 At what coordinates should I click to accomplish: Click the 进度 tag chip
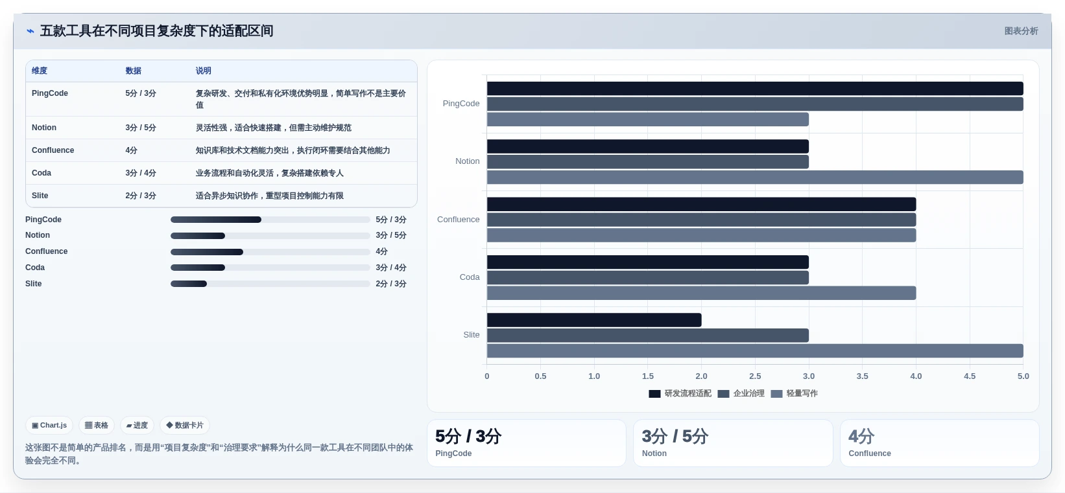(x=137, y=426)
